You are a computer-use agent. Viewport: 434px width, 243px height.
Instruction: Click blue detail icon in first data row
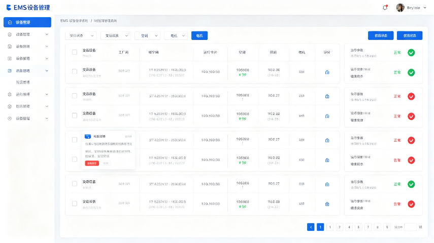[327, 72]
